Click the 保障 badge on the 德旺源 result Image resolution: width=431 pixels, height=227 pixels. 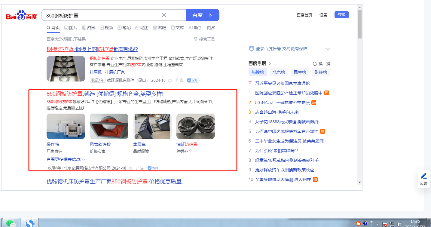[x=193, y=80]
